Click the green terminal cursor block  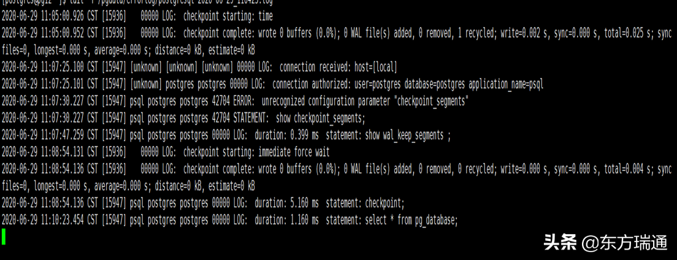tap(4, 237)
